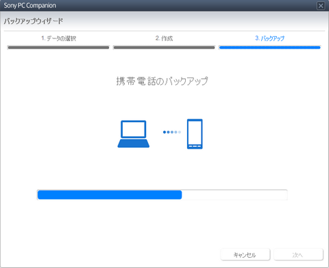Click the blue laptop computer icon
This screenshot has width=329, height=268.
pyautogui.click(x=134, y=134)
